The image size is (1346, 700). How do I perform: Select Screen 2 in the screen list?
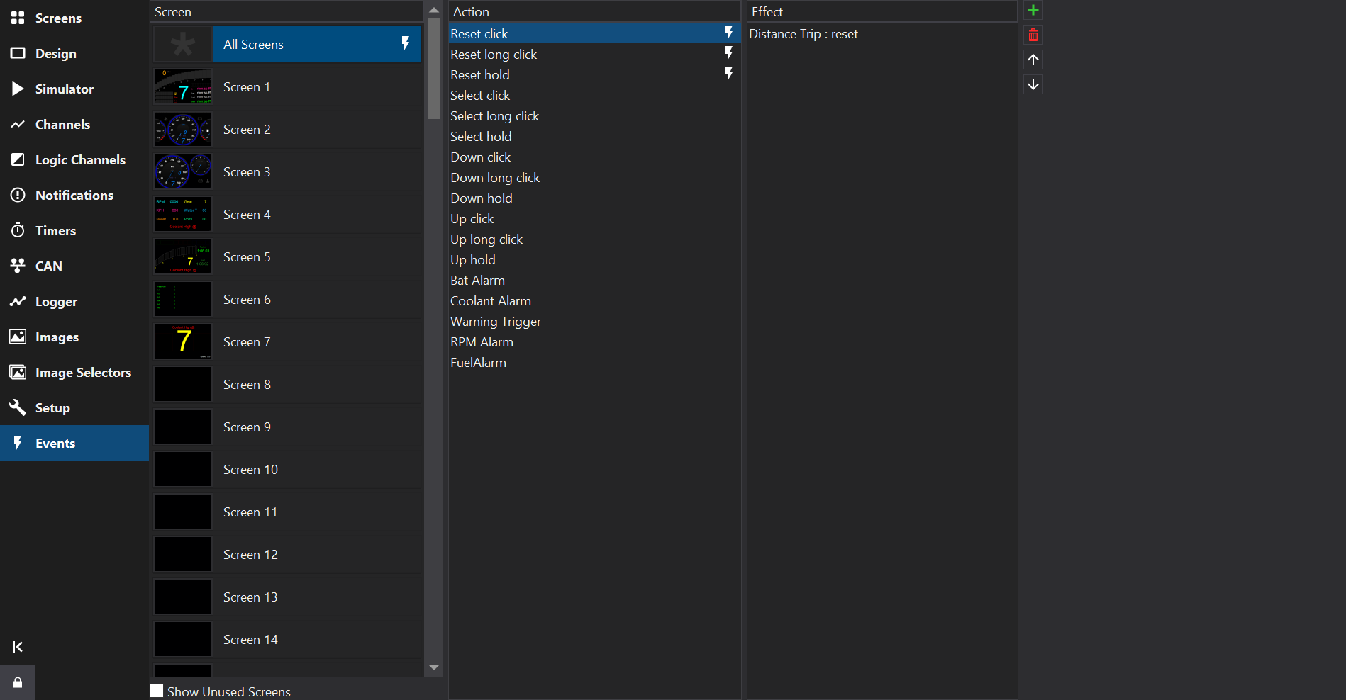point(247,130)
